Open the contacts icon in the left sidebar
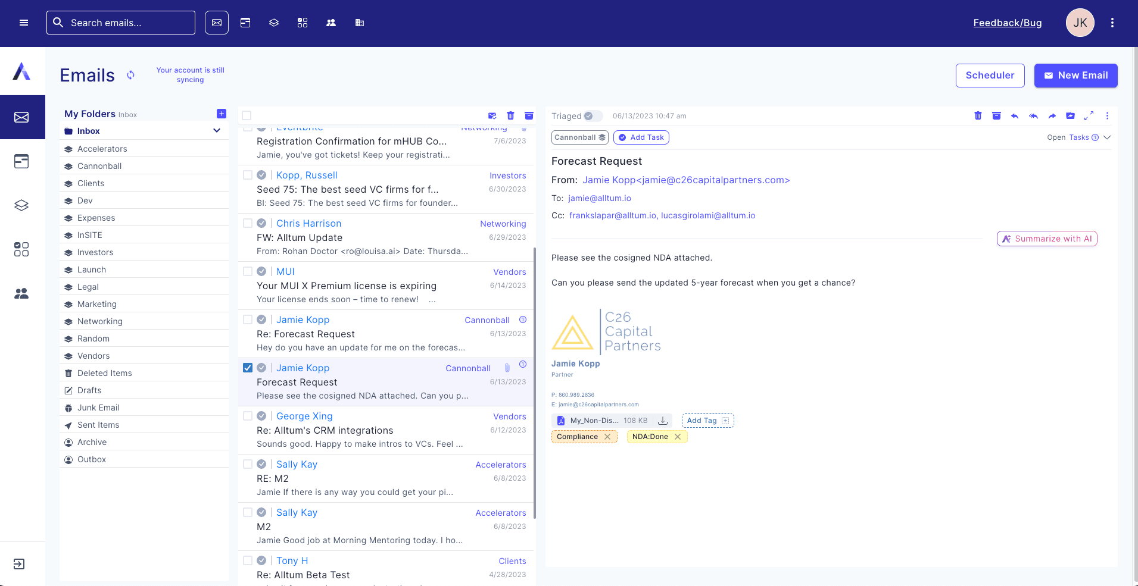The width and height of the screenshot is (1138, 586). pyautogui.click(x=21, y=293)
